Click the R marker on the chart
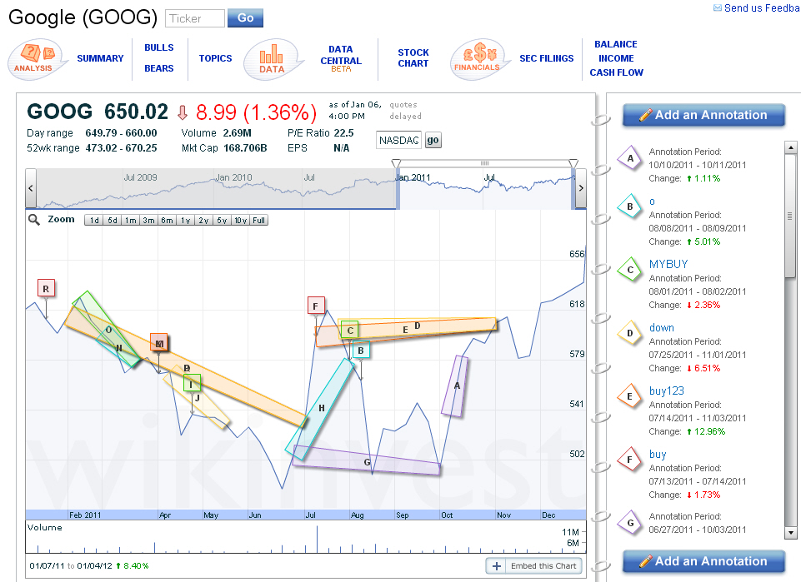801x582 pixels. click(46, 289)
